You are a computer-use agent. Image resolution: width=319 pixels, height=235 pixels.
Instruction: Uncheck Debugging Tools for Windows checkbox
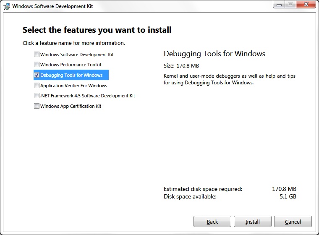[37, 75]
